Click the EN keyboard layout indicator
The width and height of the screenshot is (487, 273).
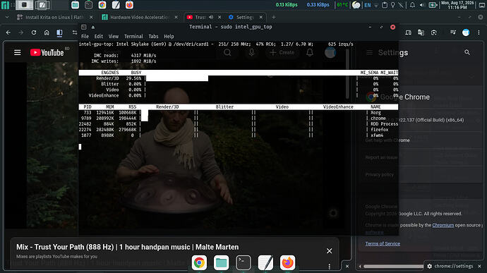click(368, 5)
